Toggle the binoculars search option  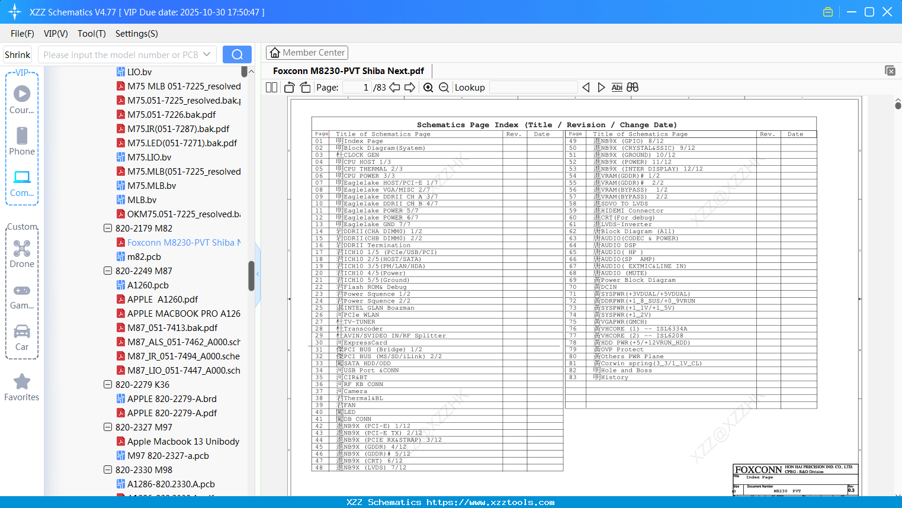pos(632,86)
